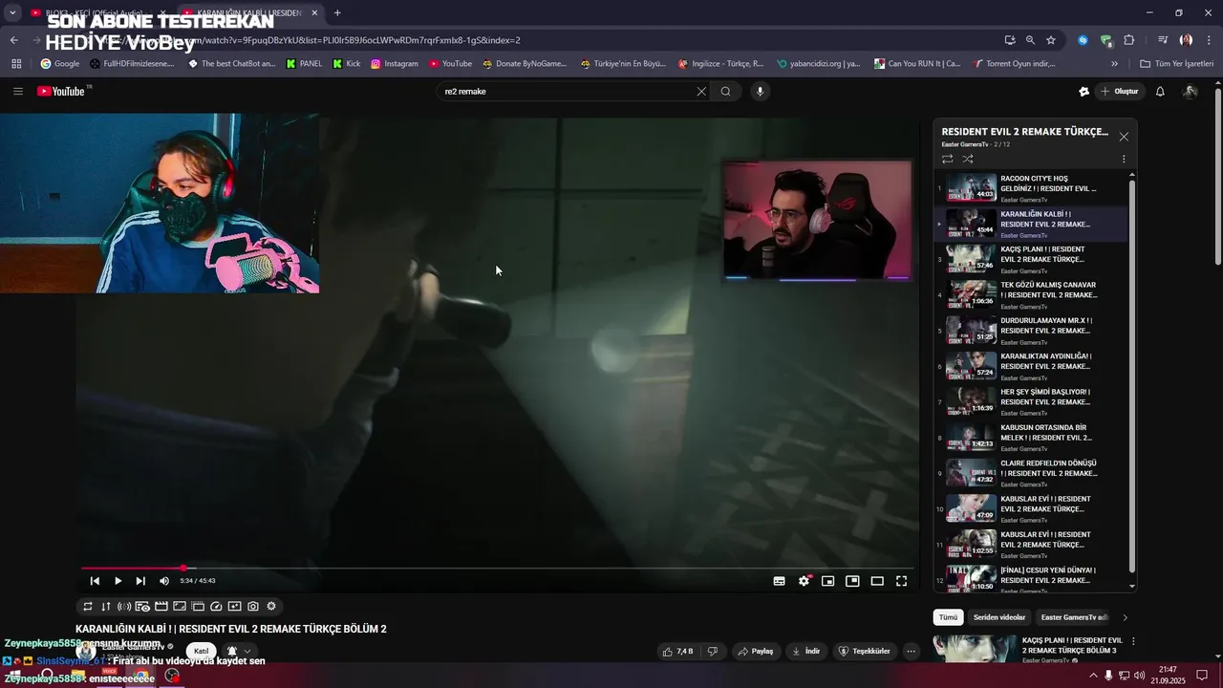Click the Oluştur create button
This screenshot has width=1223, height=688.
click(1120, 92)
